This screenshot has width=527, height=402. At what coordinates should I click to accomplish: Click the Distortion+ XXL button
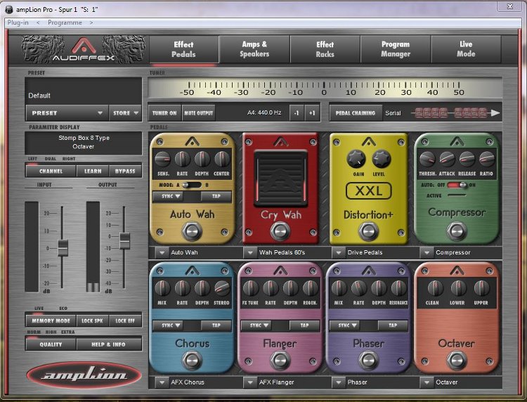point(369,191)
